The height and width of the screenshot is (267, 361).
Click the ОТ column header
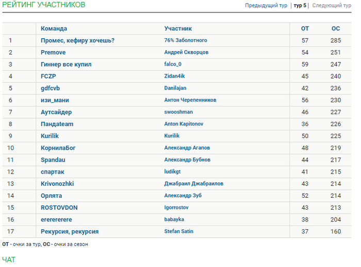coord(305,28)
